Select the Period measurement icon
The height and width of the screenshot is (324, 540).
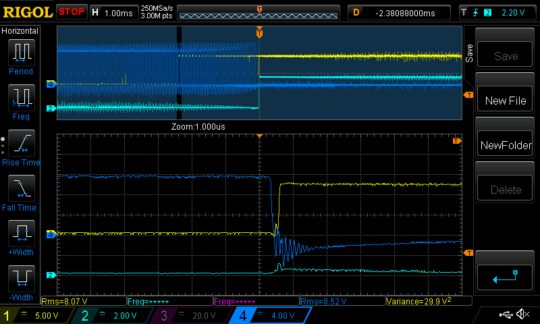pos(20,51)
